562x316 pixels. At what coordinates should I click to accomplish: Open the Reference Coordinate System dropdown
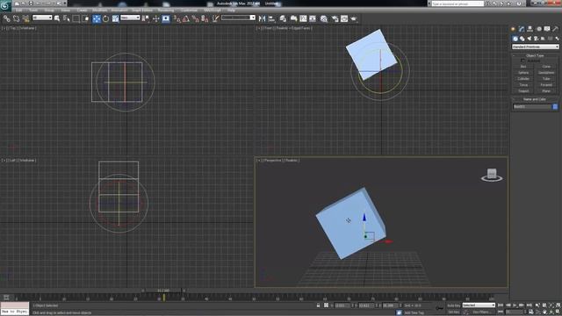[130, 18]
